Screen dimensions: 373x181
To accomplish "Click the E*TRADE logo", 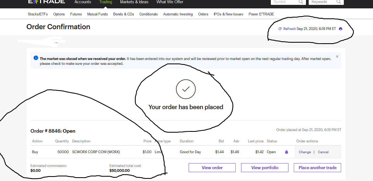I will pos(46,1).
